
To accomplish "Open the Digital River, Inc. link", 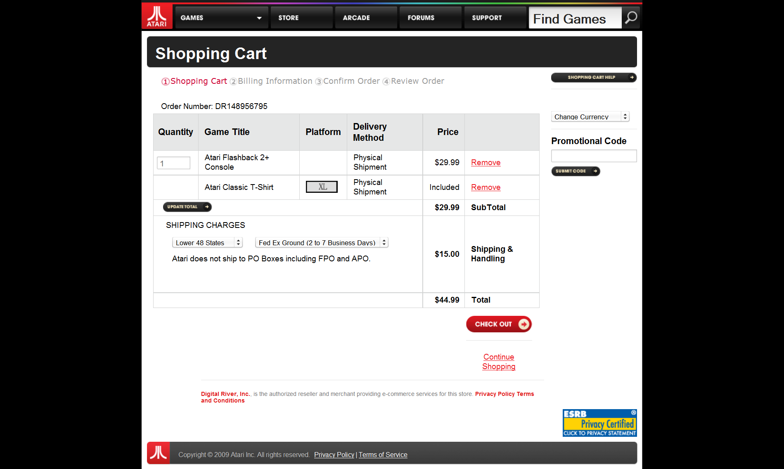I will pos(225,394).
